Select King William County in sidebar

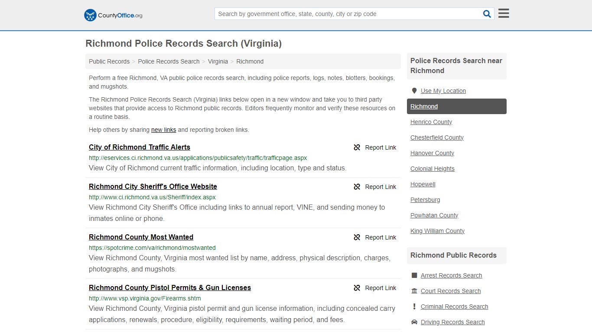pos(437,231)
